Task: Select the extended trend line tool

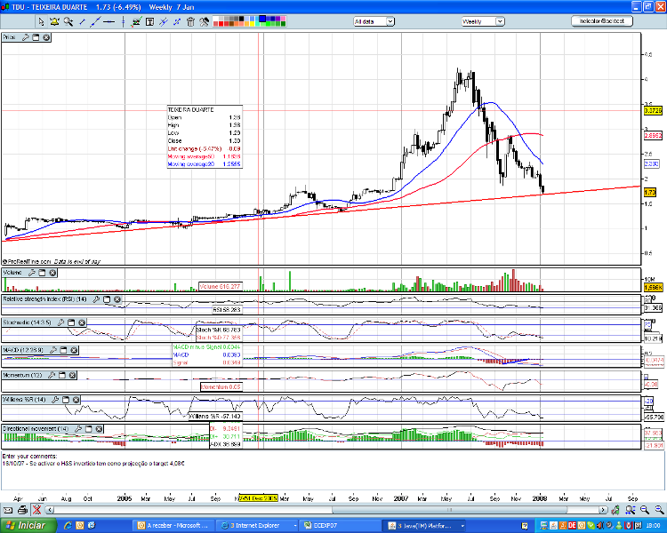Action: (x=95, y=21)
